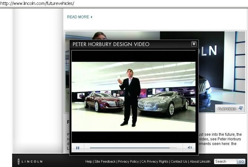Click the GO search button
The image size is (248, 167).
coord(241,161)
